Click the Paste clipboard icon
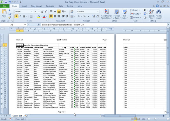 pyautogui.click(x=4, y=12)
